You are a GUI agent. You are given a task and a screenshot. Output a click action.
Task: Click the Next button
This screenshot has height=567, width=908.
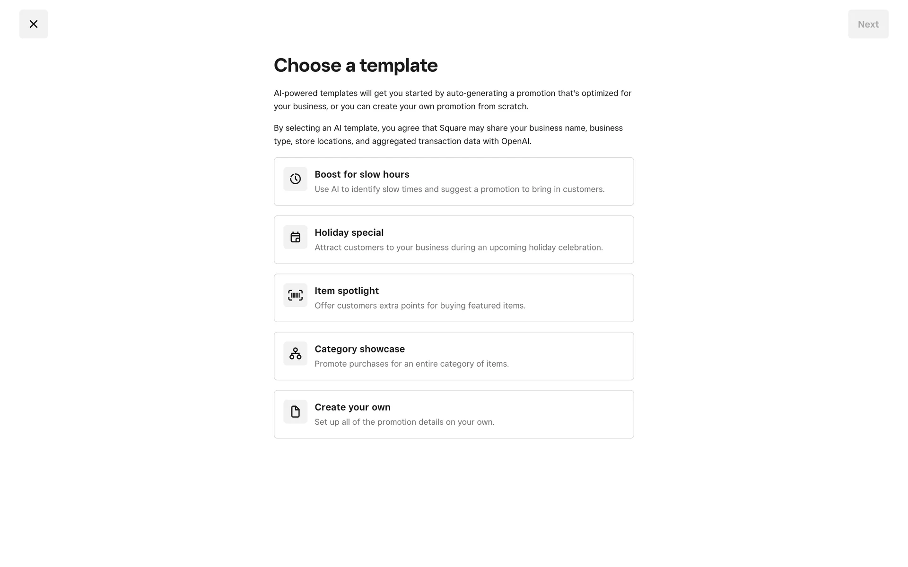click(868, 24)
